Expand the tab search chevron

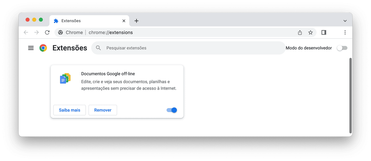pyautogui.click(x=345, y=21)
